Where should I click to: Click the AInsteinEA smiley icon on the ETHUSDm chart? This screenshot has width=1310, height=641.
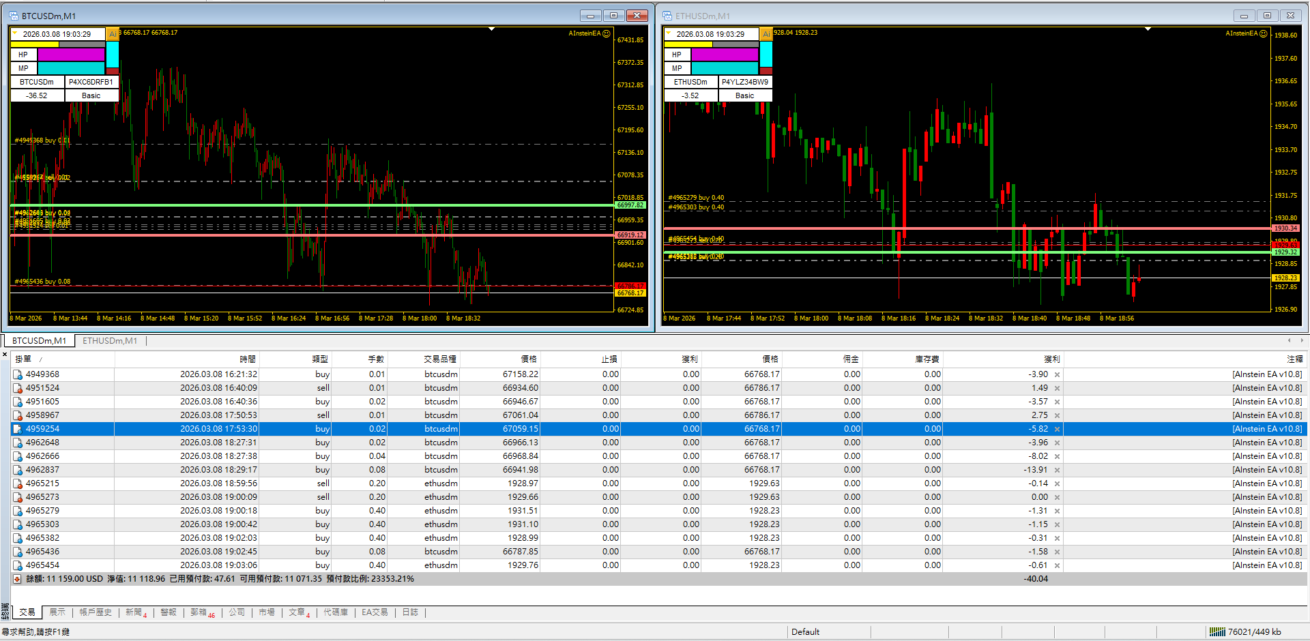coord(1263,33)
